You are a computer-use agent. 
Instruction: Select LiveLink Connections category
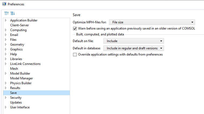[25, 64]
